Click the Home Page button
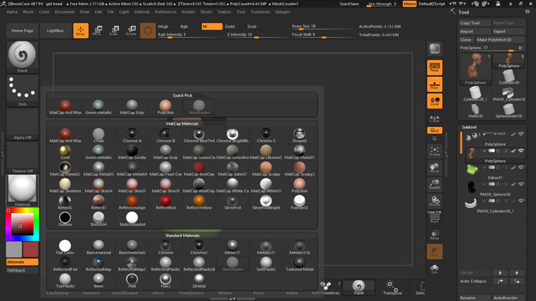536x301 pixels. click(x=22, y=30)
